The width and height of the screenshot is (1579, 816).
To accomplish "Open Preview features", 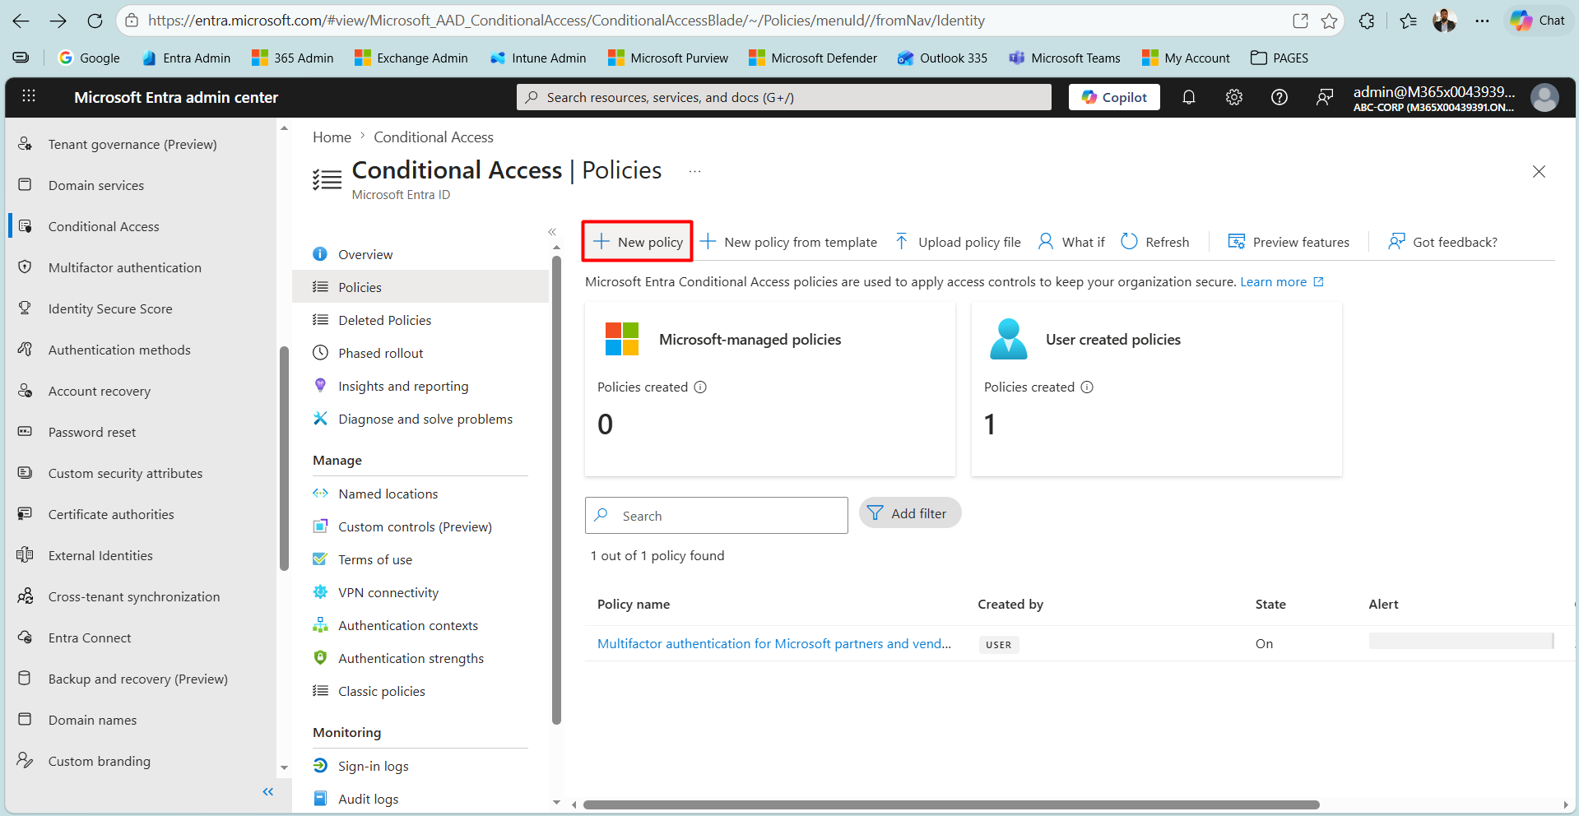I will (x=1289, y=242).
